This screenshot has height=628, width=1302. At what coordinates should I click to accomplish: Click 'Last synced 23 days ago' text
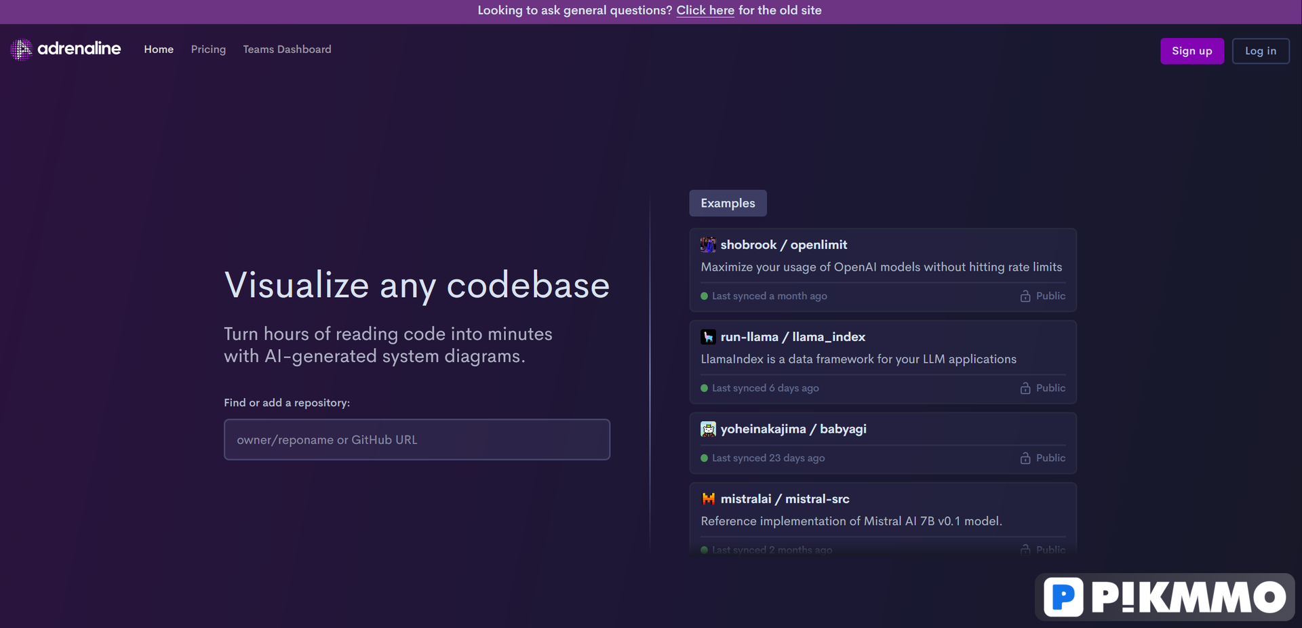tap(768, 458)
